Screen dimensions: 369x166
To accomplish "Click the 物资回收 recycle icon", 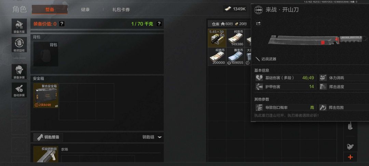I will 19,45.
